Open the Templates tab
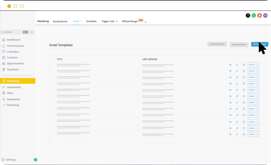The width and height of the screenshot is (271, 165). [x=91, y=21]
